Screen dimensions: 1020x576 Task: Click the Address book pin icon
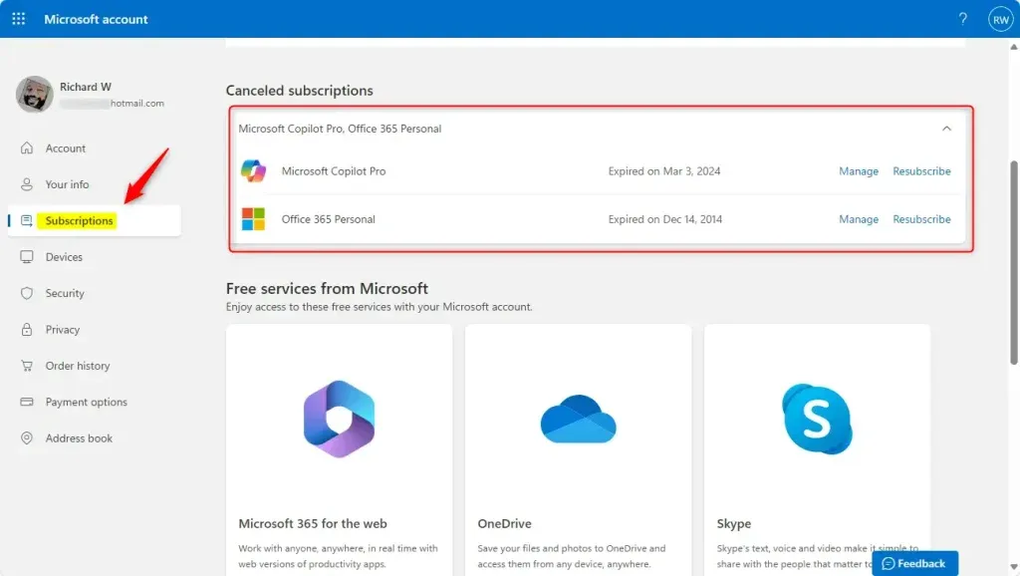[x=27, y=438]
